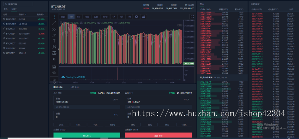Favorite the LTC/USDT pair star

point(4,29)
